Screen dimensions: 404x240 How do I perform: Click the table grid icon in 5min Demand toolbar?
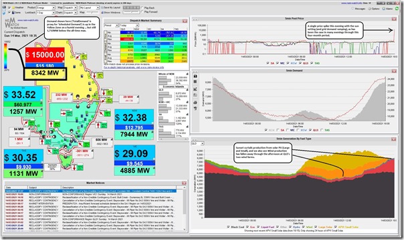tap(195, 81)
